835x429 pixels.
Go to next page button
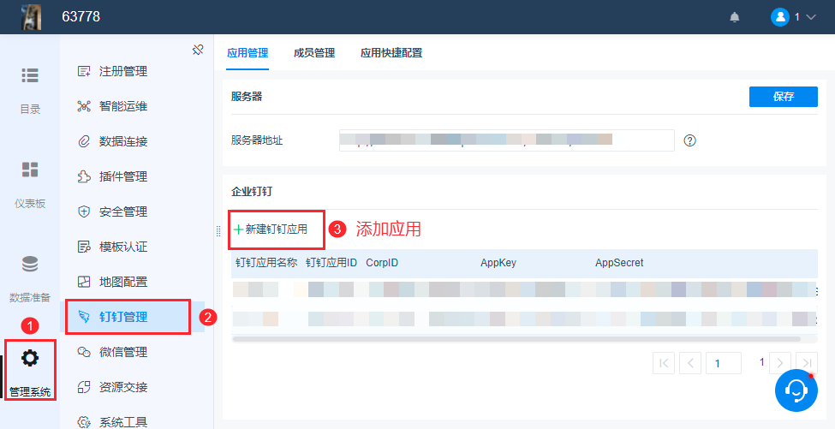(x=780, y=363)
